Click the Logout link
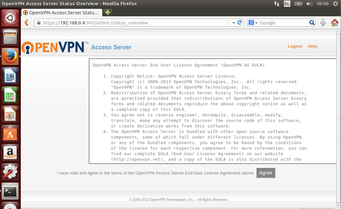This screenshot has height=209, width=341. tap(295, 46)
